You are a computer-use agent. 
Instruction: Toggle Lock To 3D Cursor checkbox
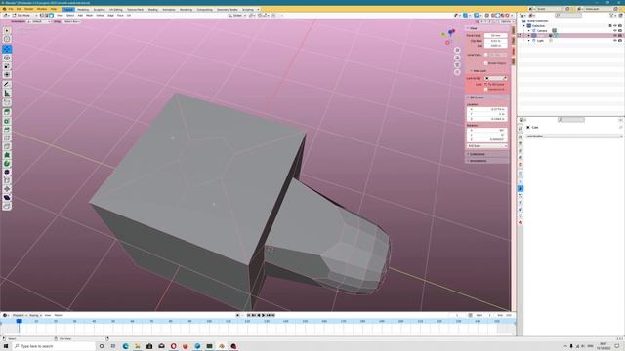pos(486,85)
